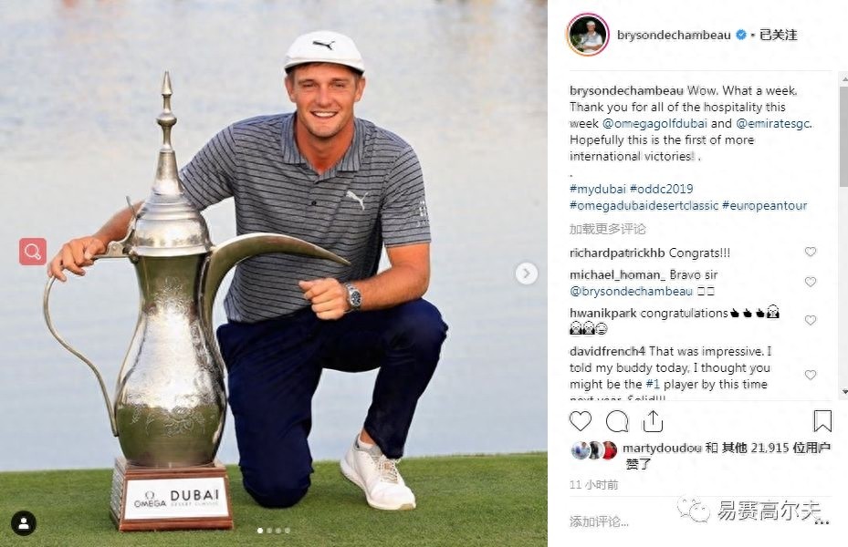Like richardpatrickhb's Congrats comment
The image size is (848, 547).
(811, 252)
